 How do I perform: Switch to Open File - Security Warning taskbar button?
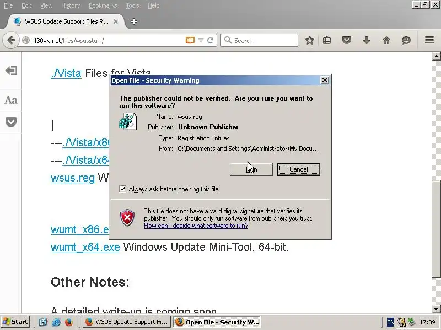pos(217,322)
